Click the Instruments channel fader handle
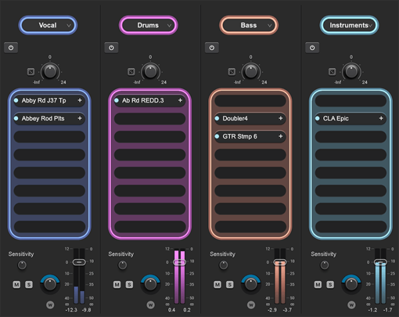 [380, 262]
